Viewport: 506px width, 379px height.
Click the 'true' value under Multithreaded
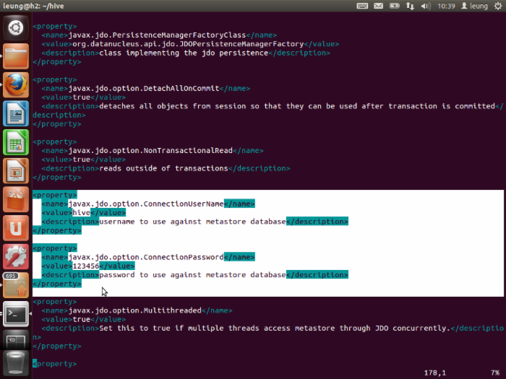[x=81, y=319]
